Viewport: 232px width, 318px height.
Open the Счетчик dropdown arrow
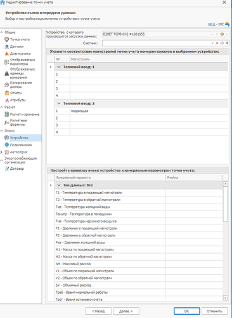click(212, 43)
